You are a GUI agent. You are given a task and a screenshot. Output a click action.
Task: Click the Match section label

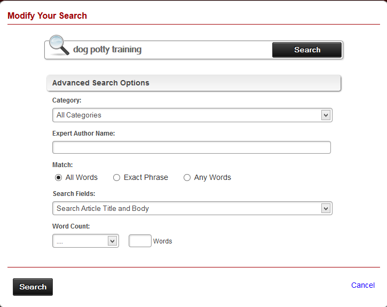[62, 165]
